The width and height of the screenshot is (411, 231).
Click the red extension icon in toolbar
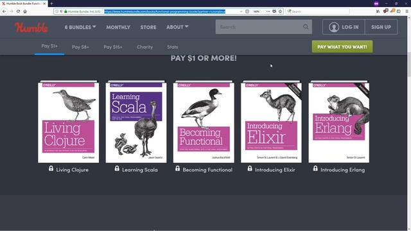[385, 11]
